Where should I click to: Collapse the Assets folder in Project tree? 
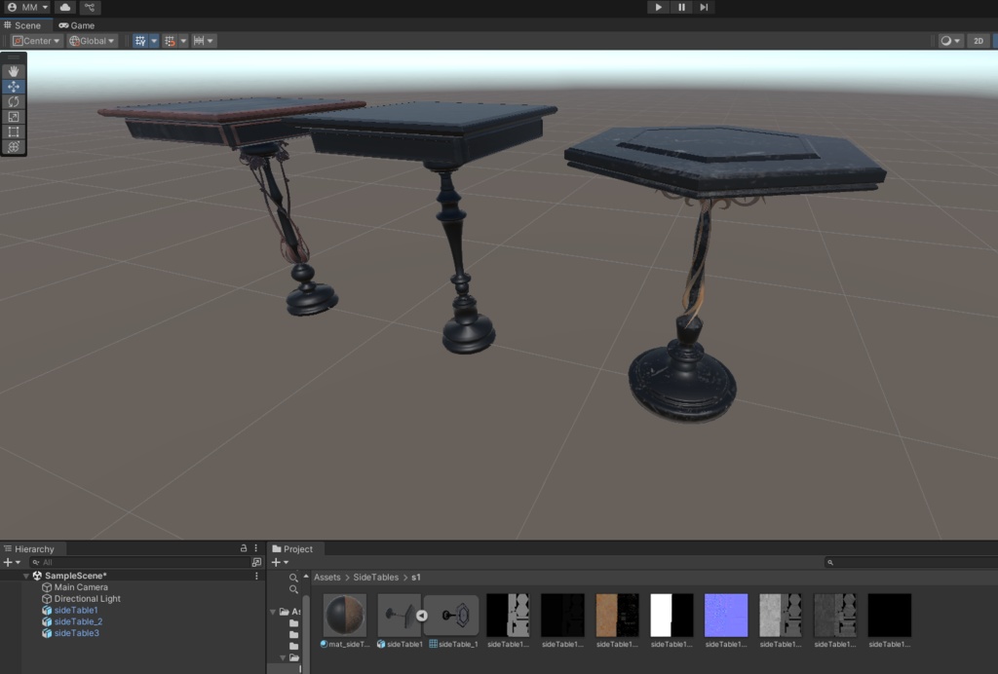click(x=273, y=612)
